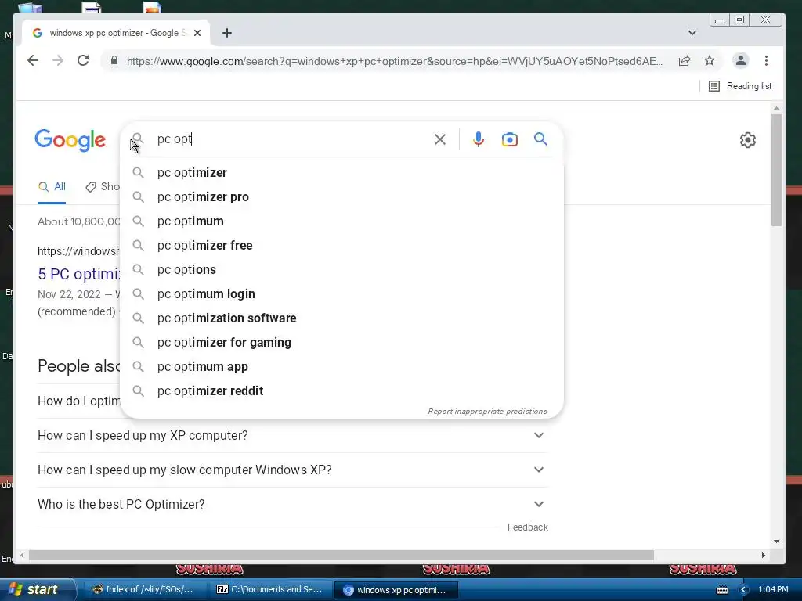802x601 pixels.
Task: Click the vertical scrollbar thumb
Action: [776, 170]
